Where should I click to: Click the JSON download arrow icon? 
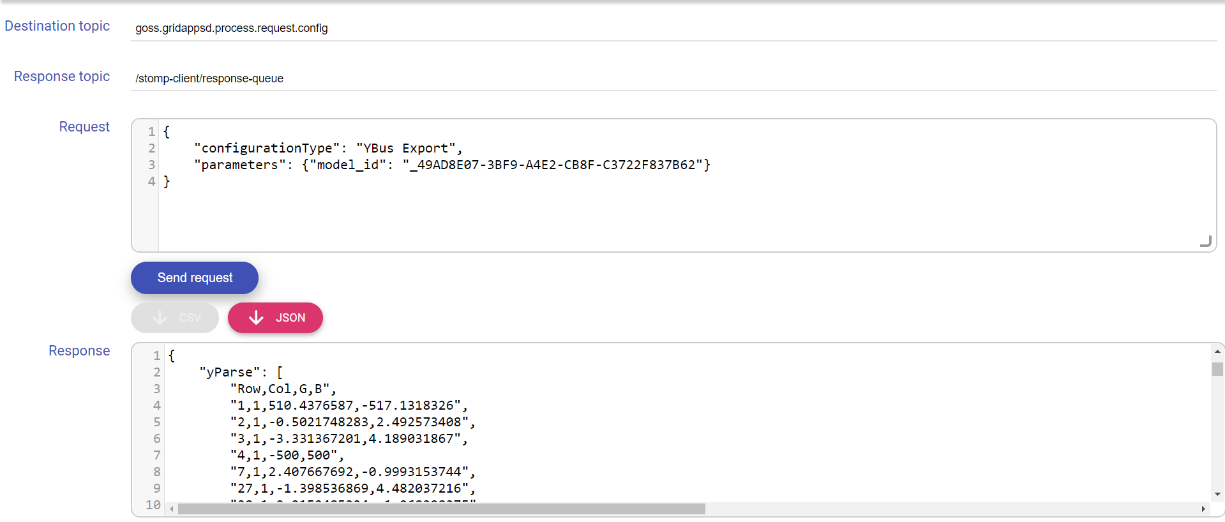(256, 318)
